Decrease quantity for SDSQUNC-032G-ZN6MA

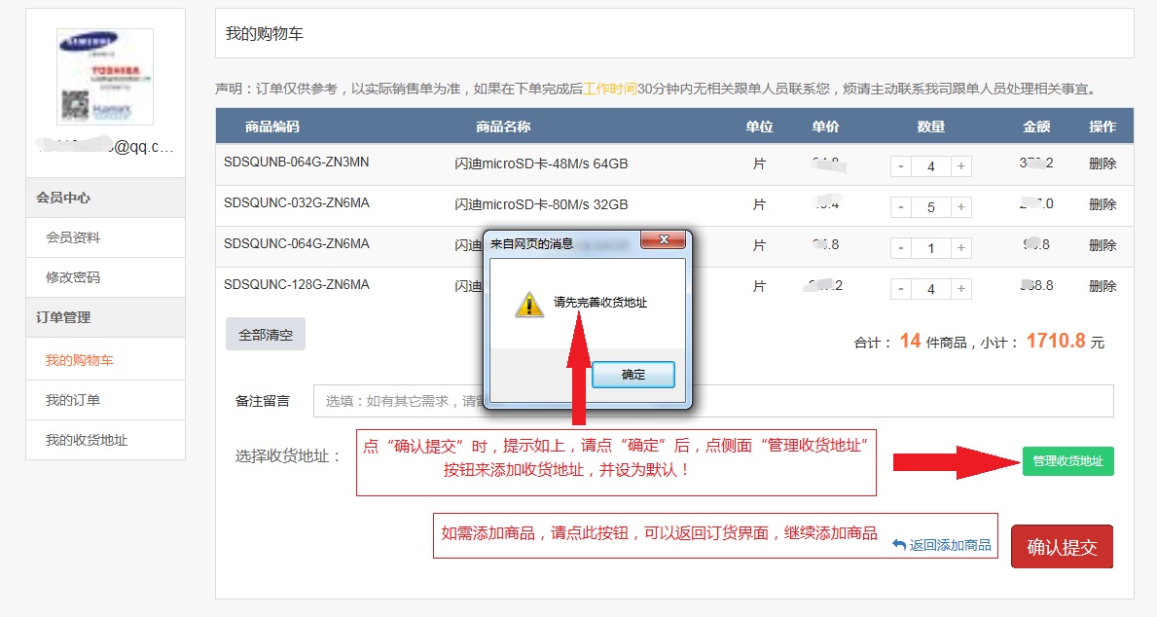tap(901, 207)
